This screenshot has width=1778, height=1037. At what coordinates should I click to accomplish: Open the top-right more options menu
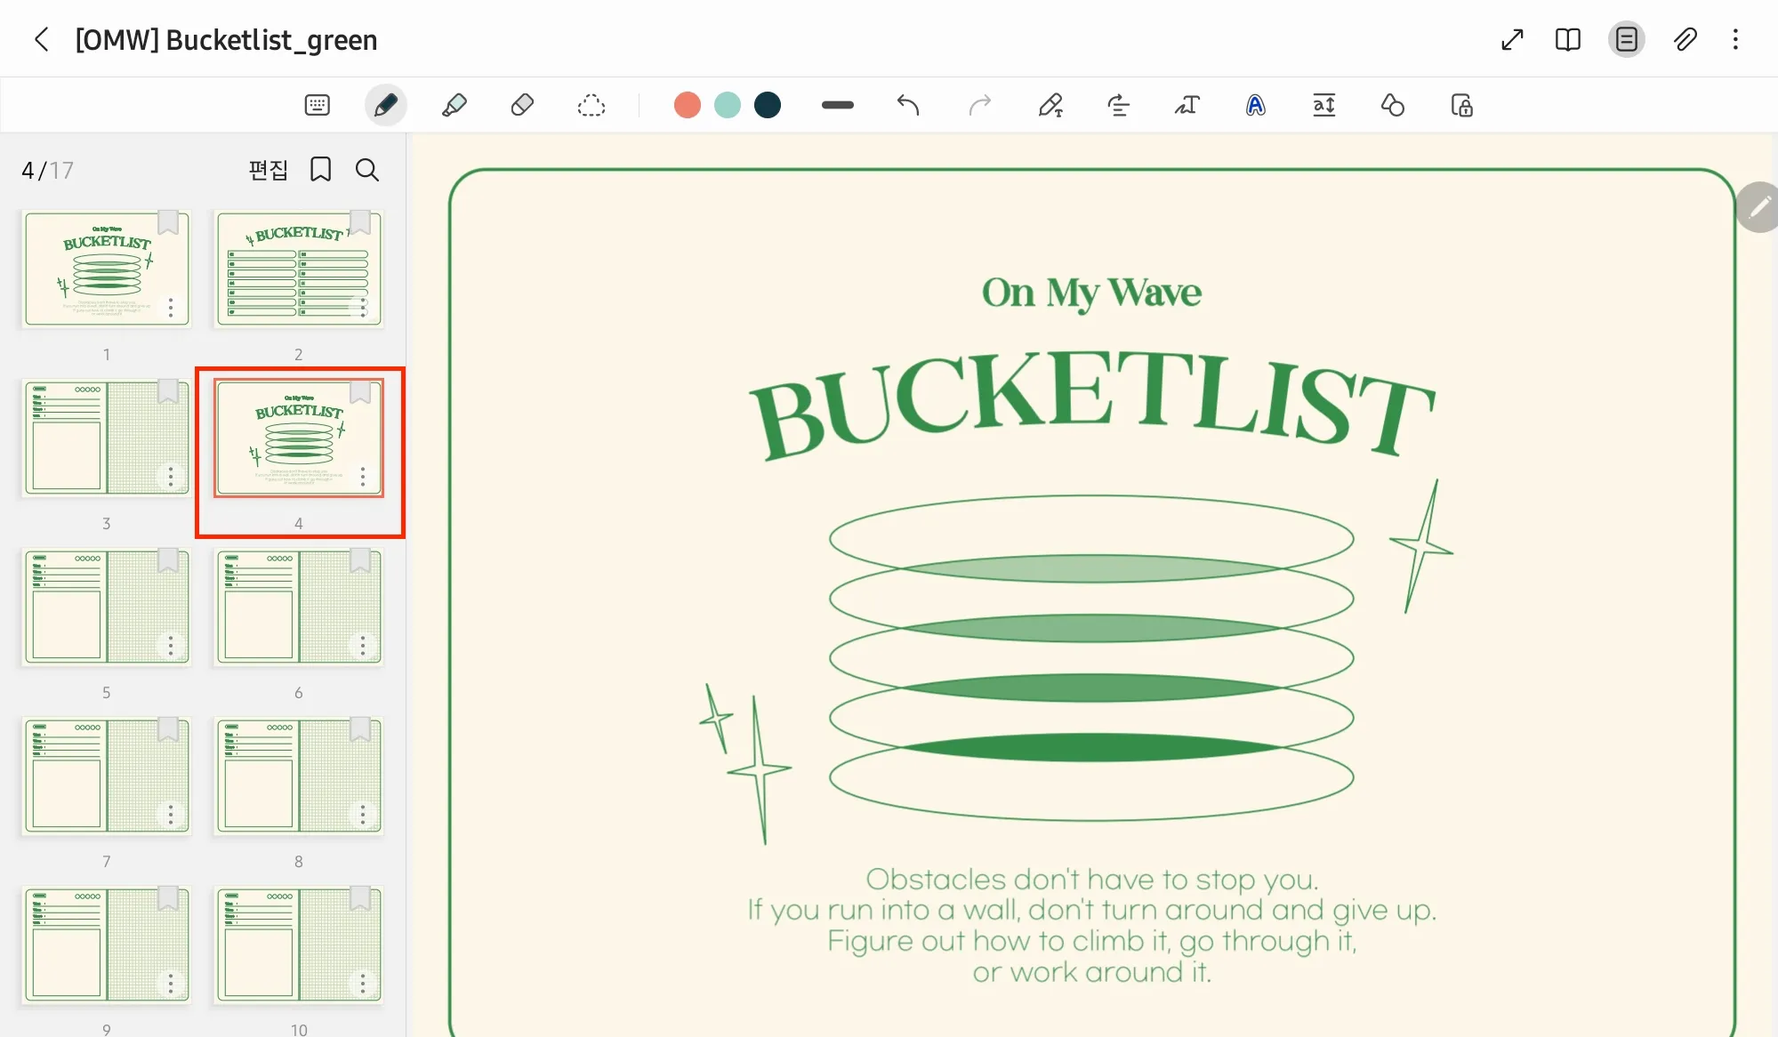click(1735, 39)
